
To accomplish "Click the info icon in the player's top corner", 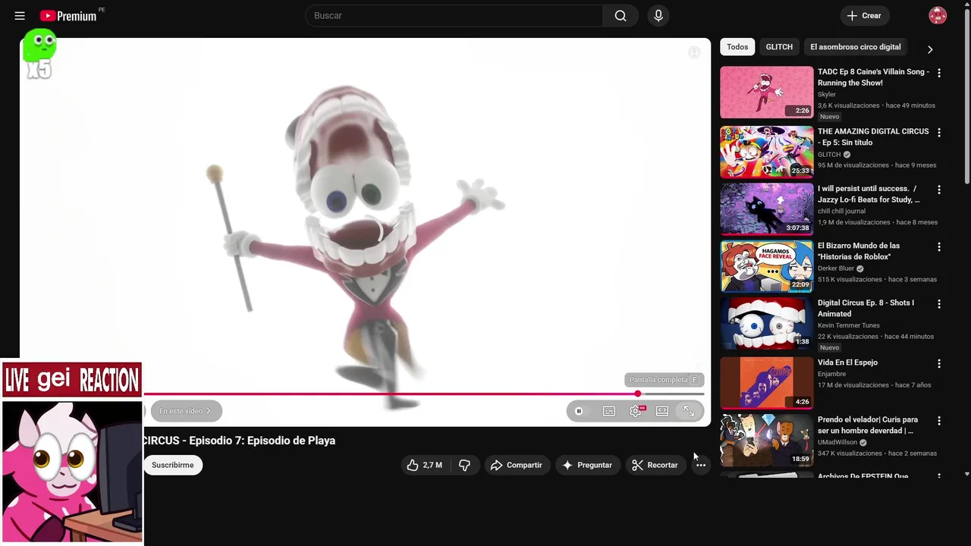I will coord(694,52).
